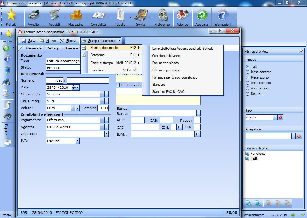Select the Tutti period radio button
Screen dimensions: 307x218
(x=248, y=67)
